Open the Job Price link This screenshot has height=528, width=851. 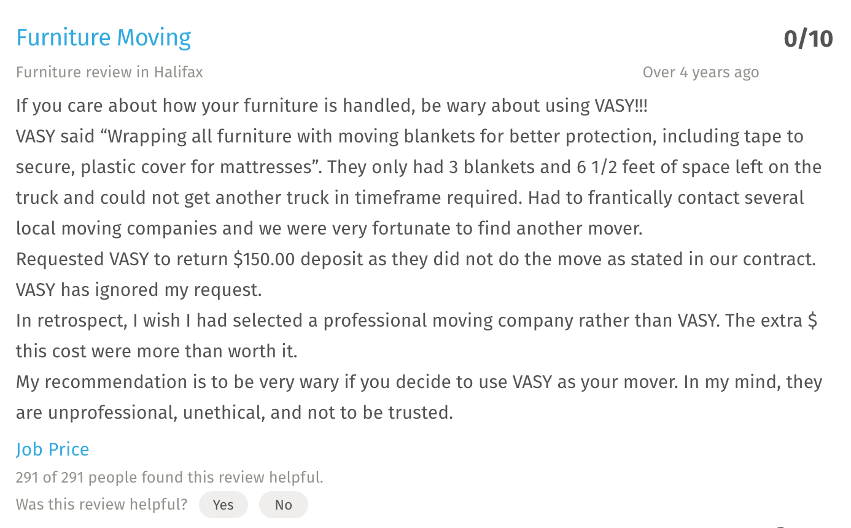53,449
